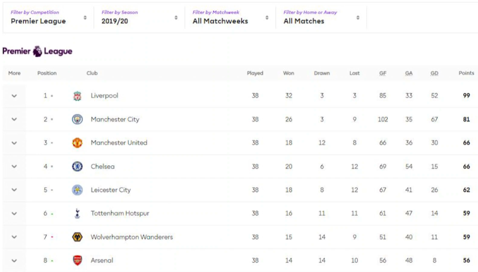The image size is (478, 272).
Task: Open the Filter by Matchweek dropdown
Action: (230, 17)
